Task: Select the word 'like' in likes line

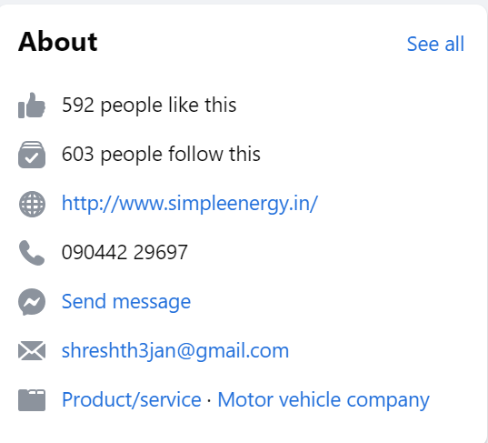Action: tap(183, 105)
